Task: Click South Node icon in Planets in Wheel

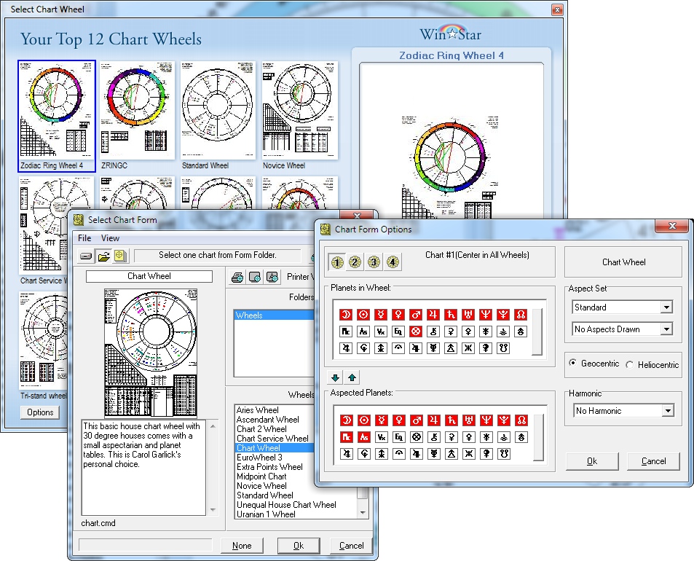Action: [503, 348]
